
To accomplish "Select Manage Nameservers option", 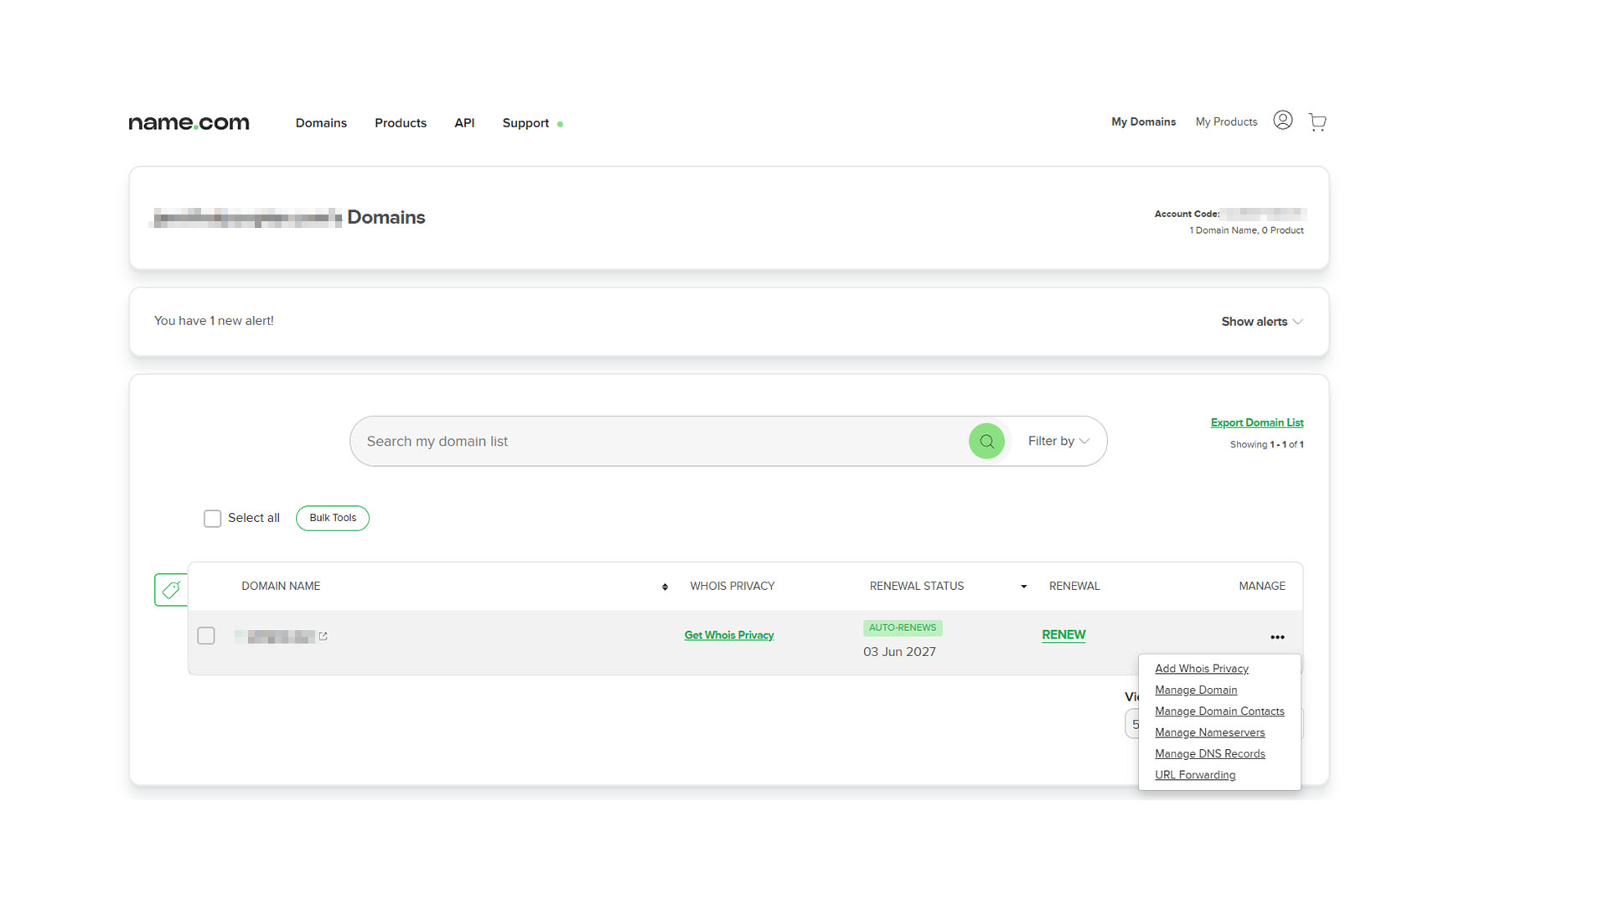I will pos(1210,732).
